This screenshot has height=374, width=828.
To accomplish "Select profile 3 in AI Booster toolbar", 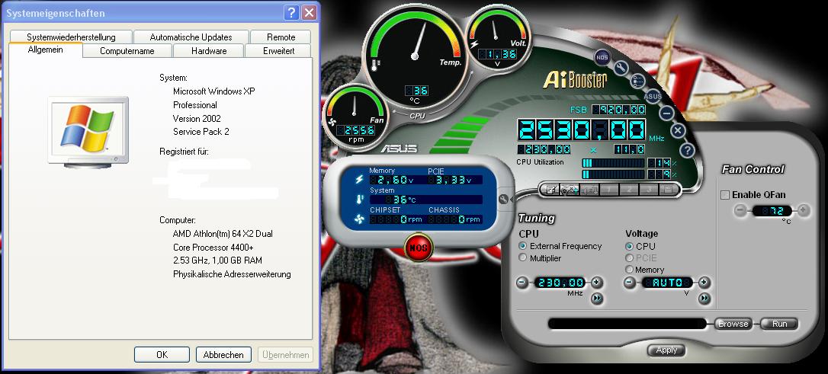I will (x=649, y=190).
